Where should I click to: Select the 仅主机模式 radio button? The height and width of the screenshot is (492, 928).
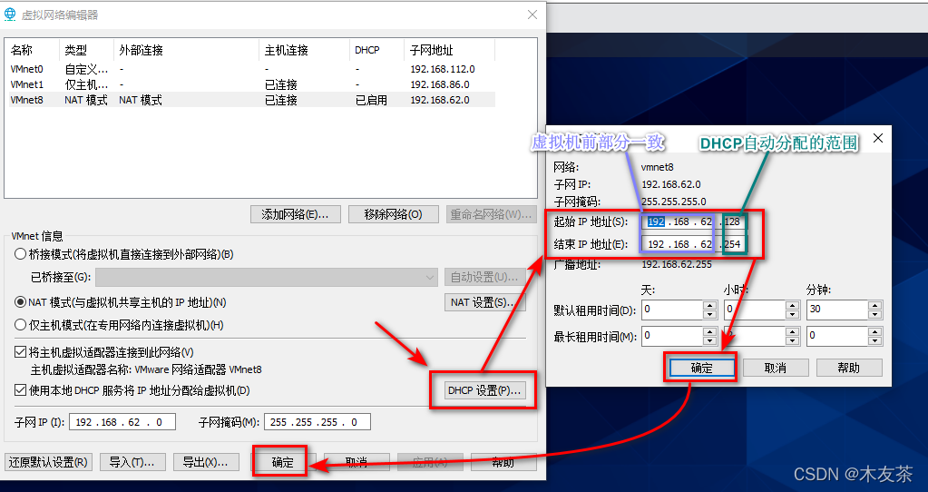point(20,325)
